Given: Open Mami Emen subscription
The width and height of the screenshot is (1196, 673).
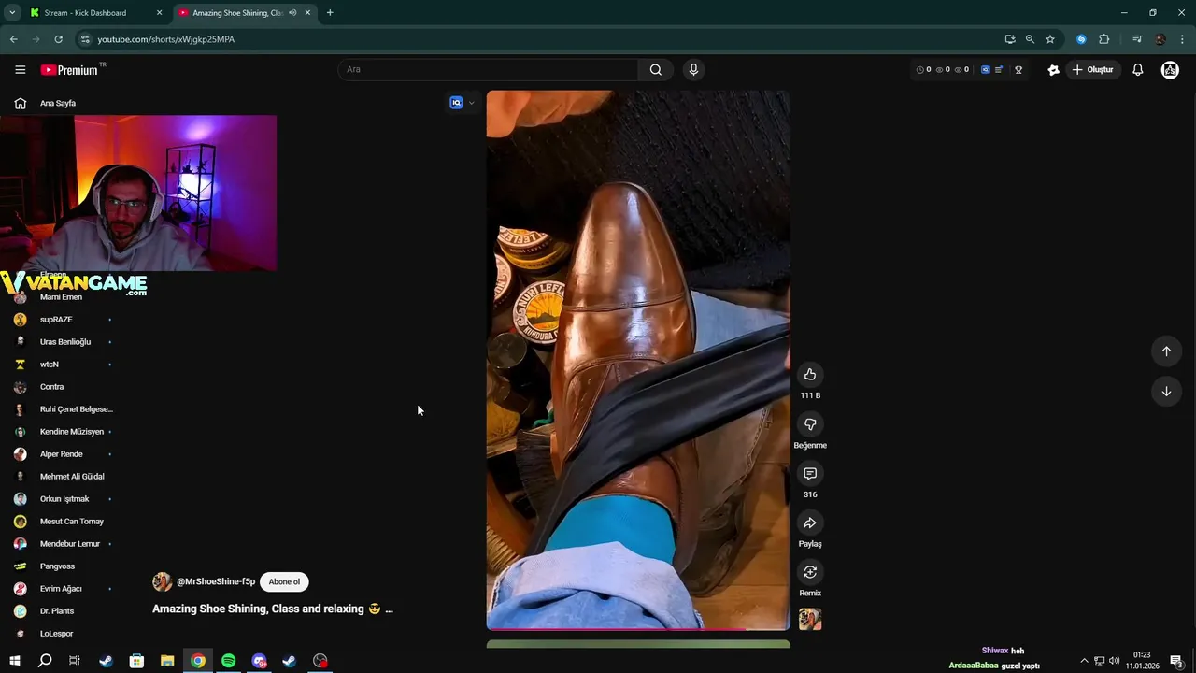Looking at the screenshot, I should pos(61,297).
